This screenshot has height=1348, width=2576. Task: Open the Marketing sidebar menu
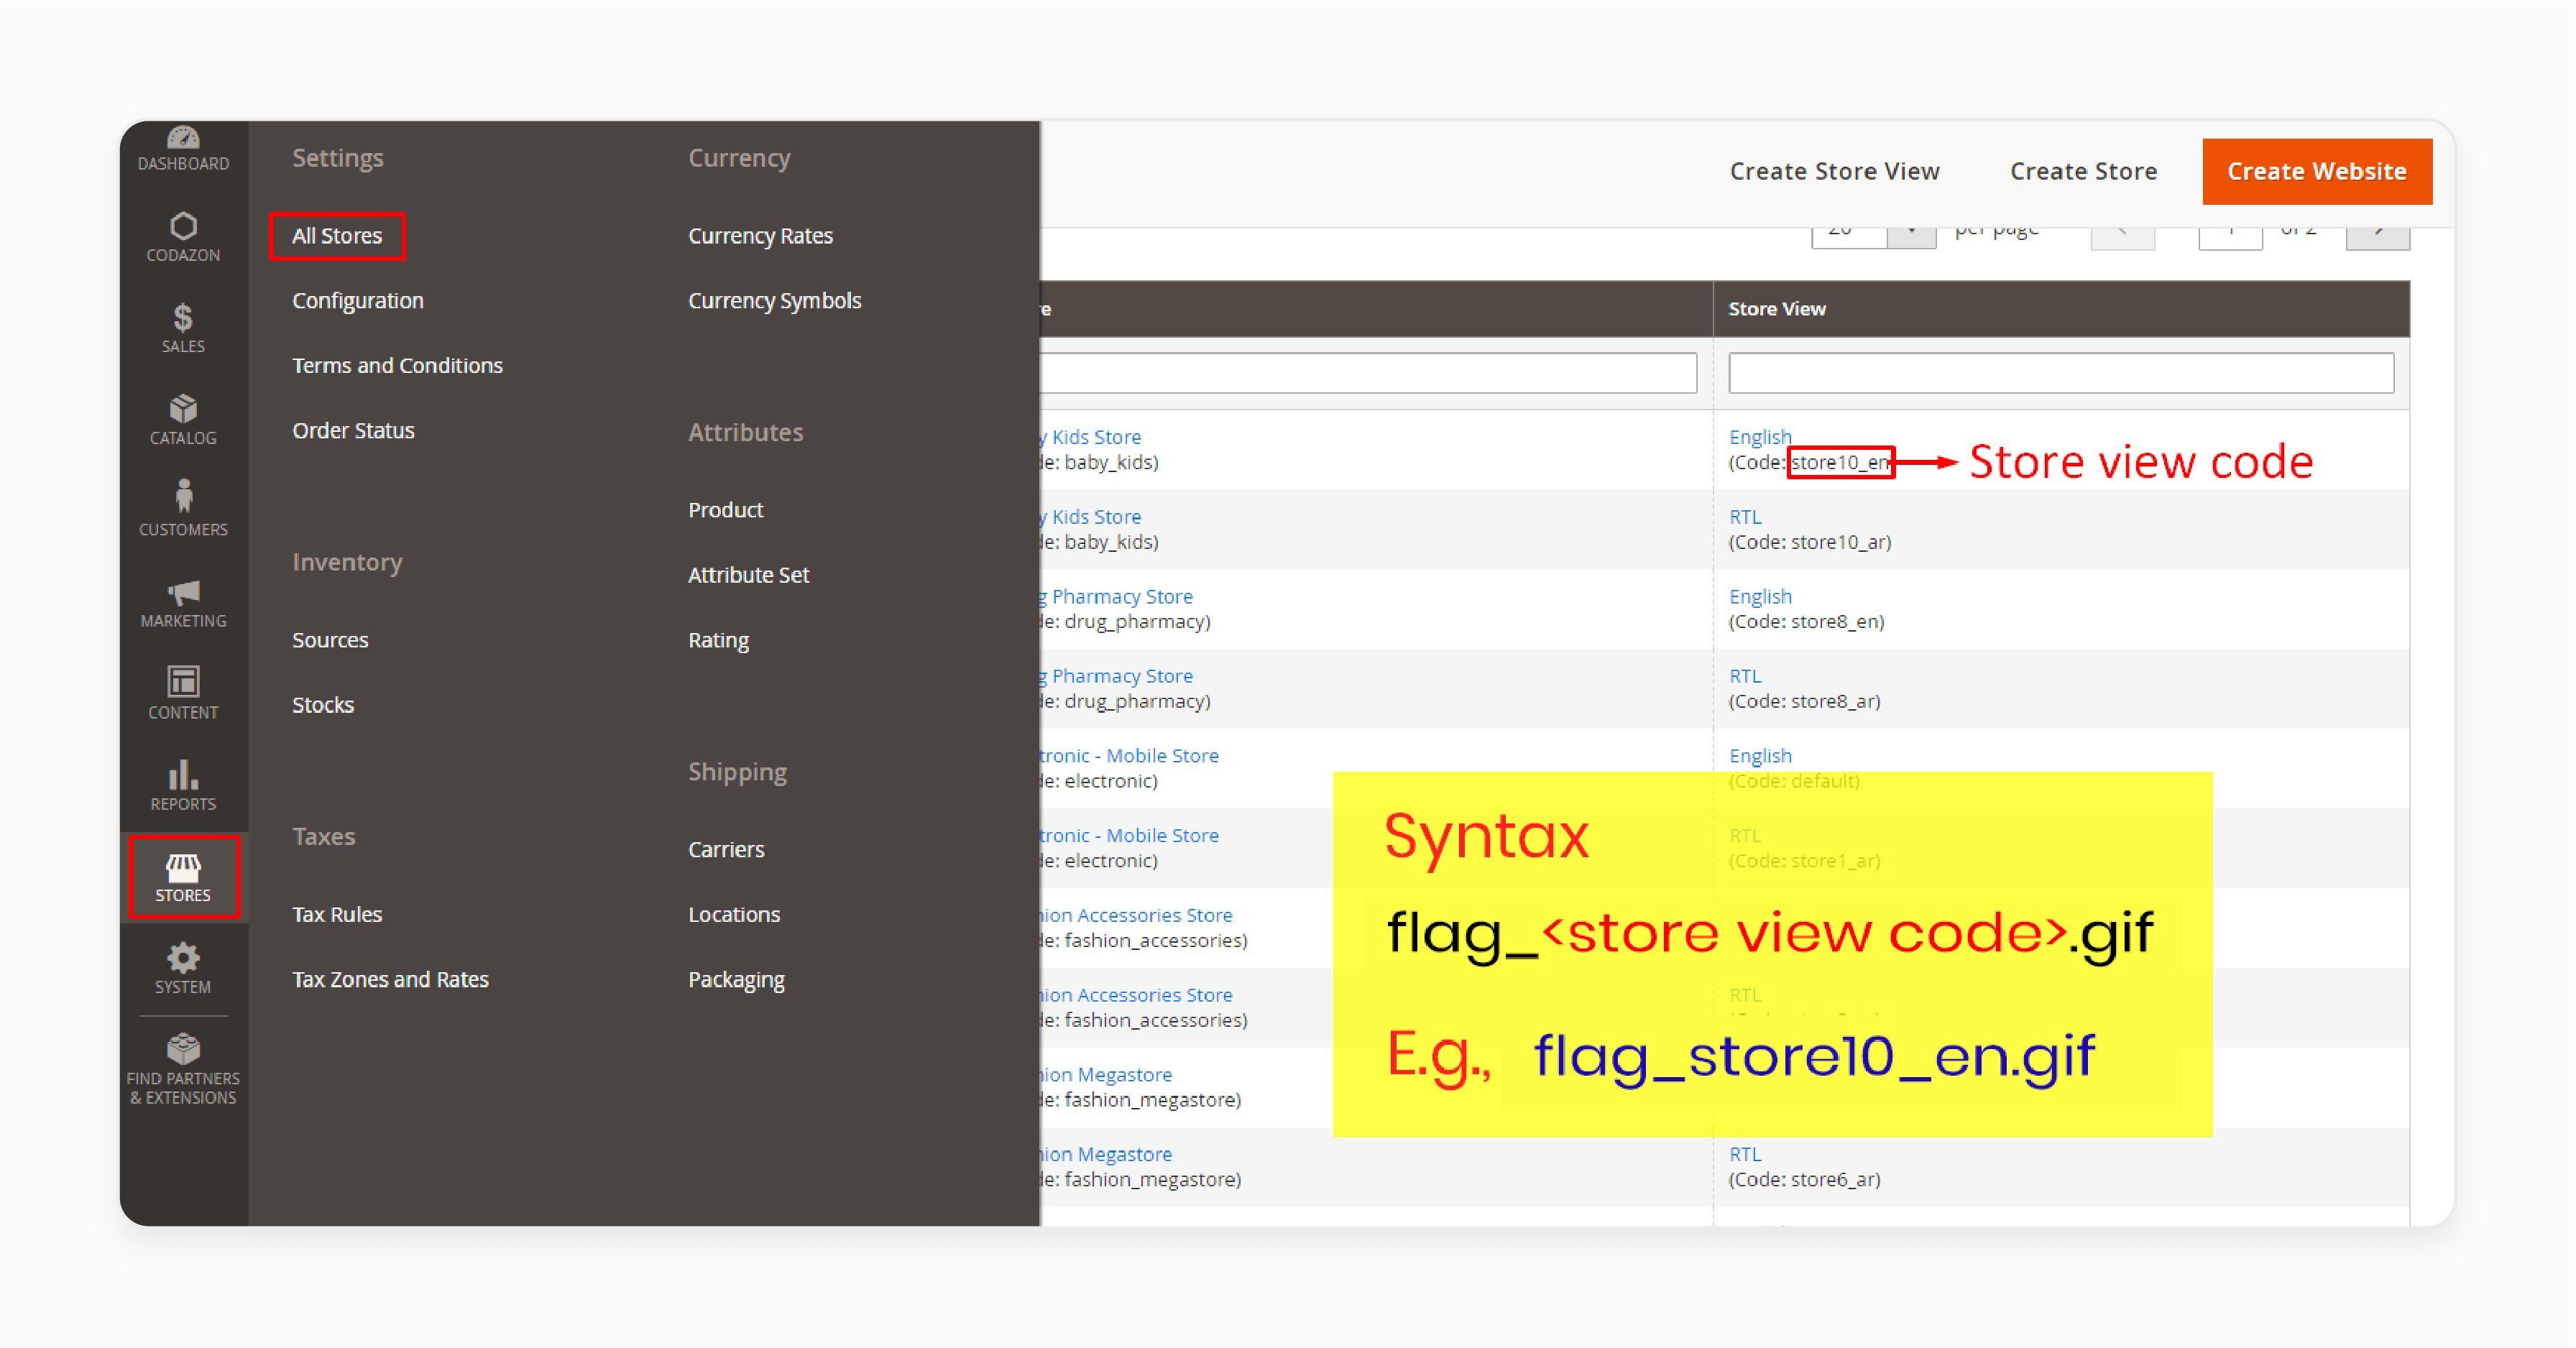tap(183, 603)
